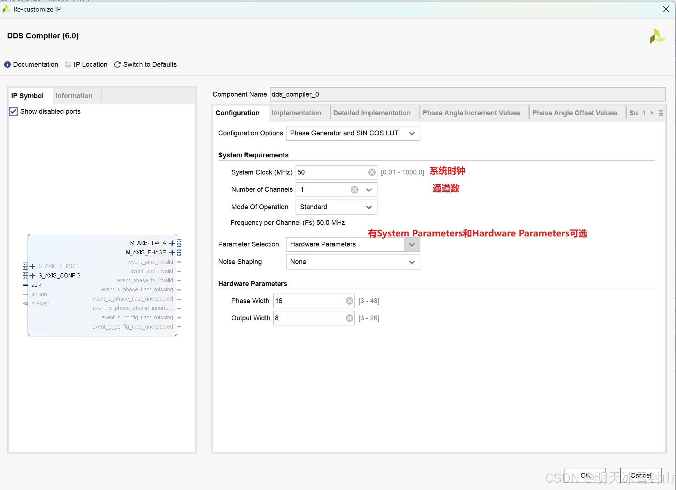Clear the Output Width field value
The width and height of the screenshot is (676, 490).
pyautogui.click(x=350, y=318)
